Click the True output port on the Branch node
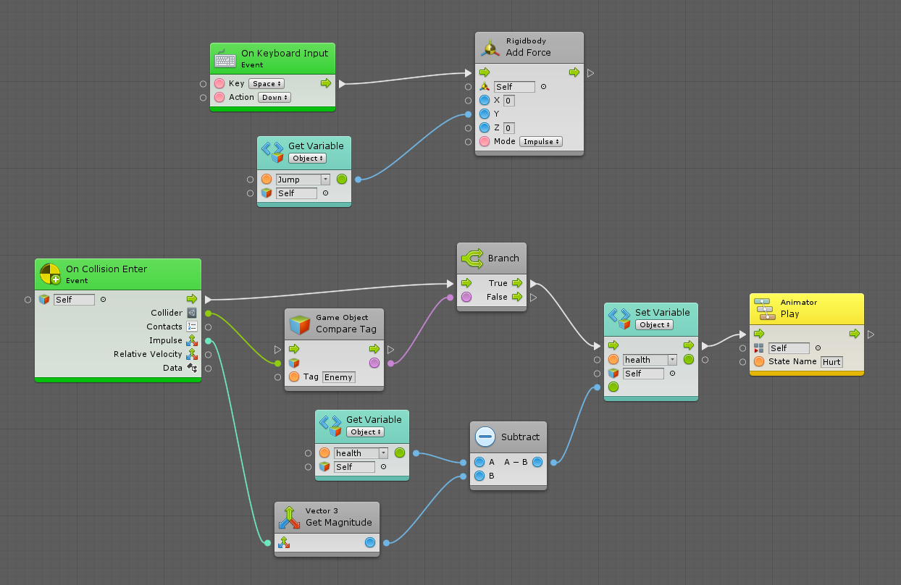 point(516,283)
